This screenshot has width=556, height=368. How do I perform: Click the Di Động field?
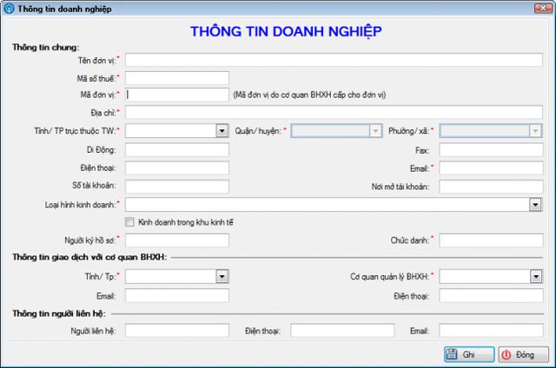click(x=177, y=150)
